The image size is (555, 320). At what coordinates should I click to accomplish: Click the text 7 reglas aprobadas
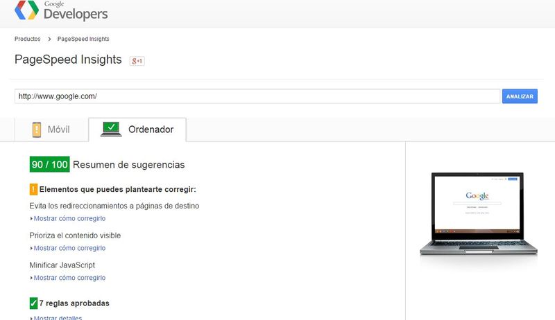74,303
